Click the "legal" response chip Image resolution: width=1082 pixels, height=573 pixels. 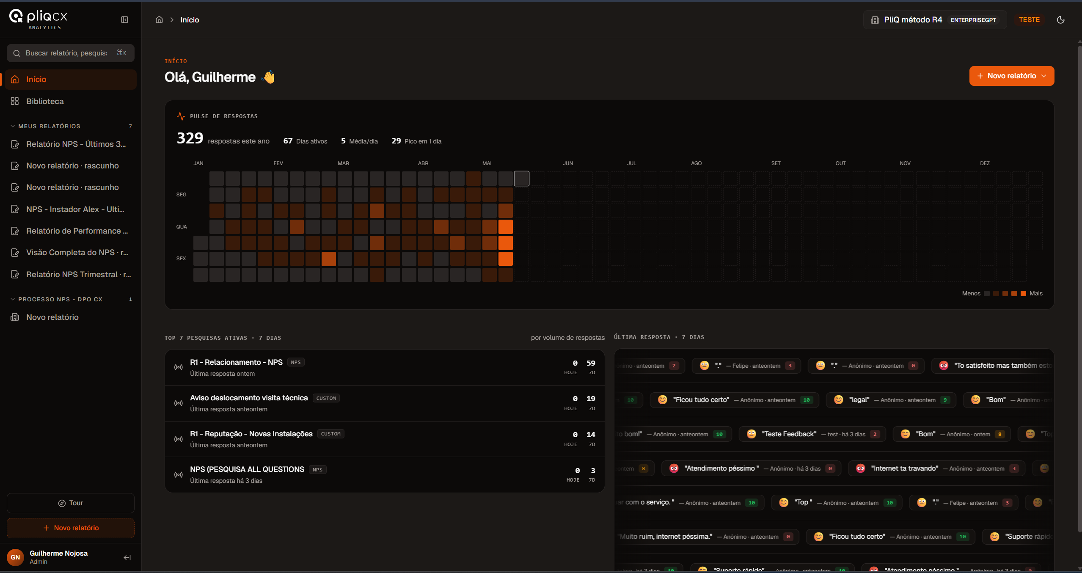point(891,399)
